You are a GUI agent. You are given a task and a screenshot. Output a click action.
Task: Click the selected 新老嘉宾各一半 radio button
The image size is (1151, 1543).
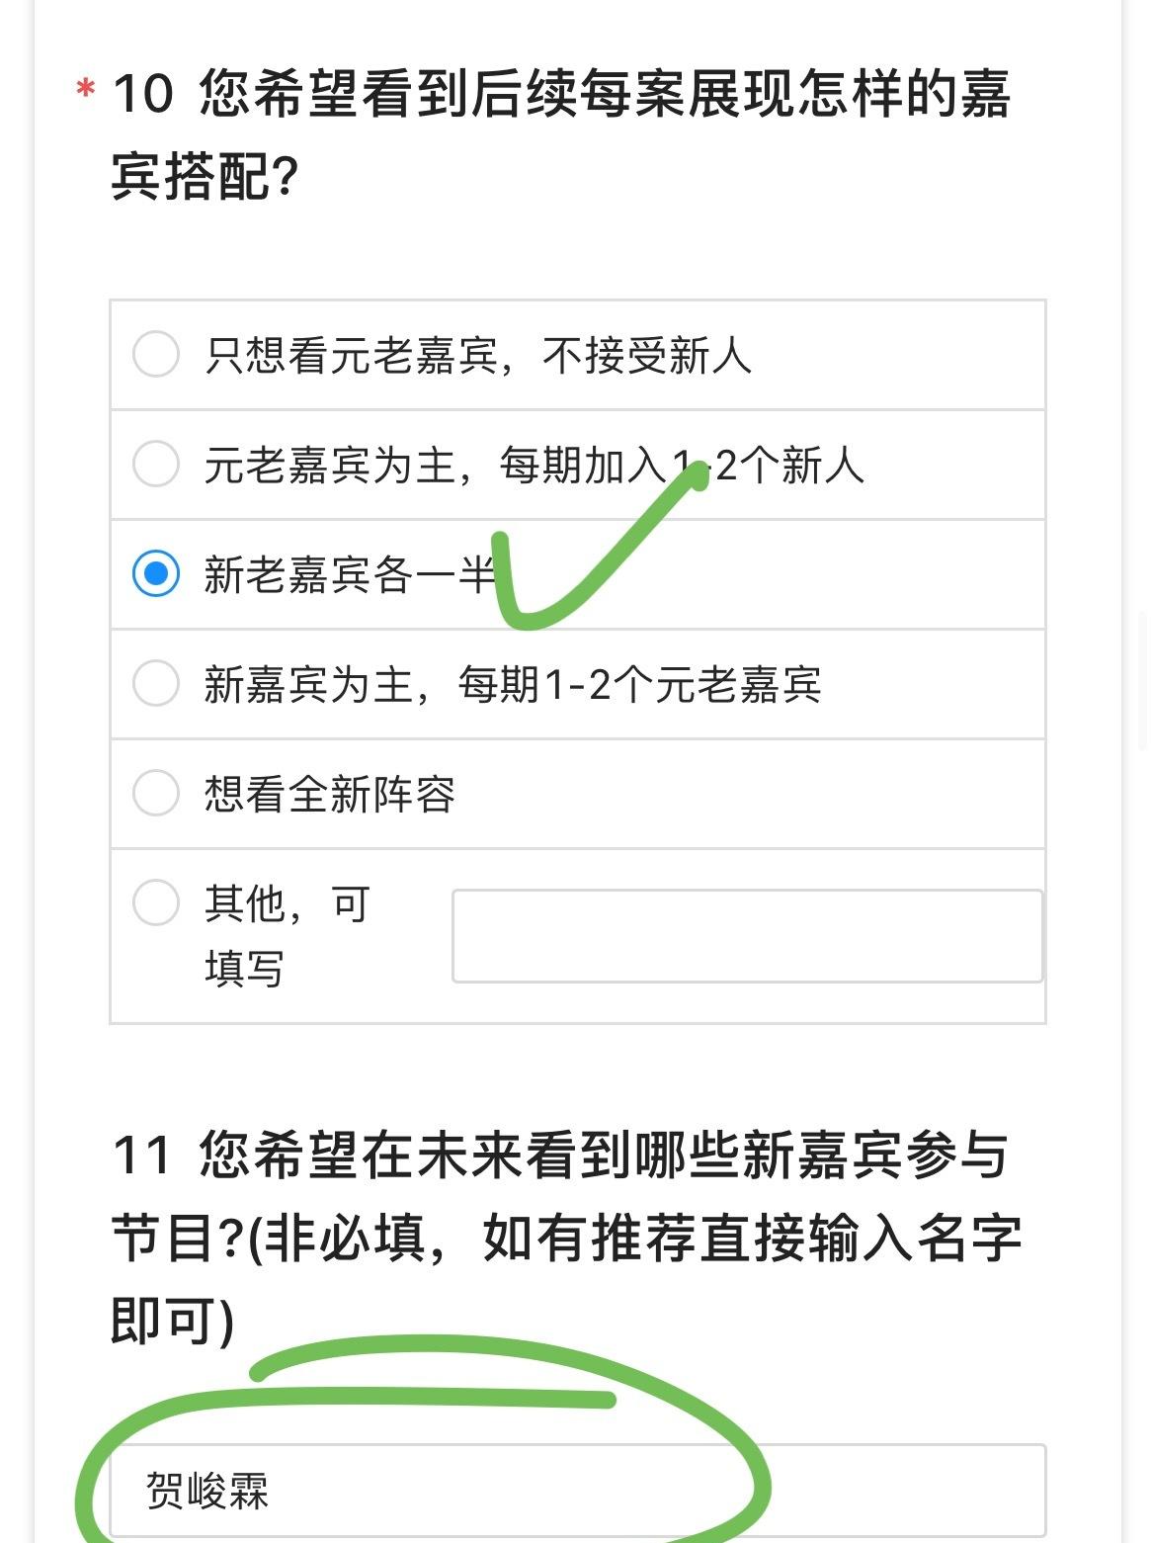point(156,574)
